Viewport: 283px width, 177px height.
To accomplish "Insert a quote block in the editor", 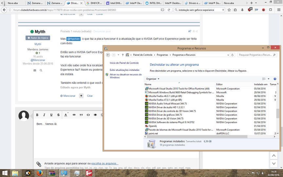I will pos(81,115).
